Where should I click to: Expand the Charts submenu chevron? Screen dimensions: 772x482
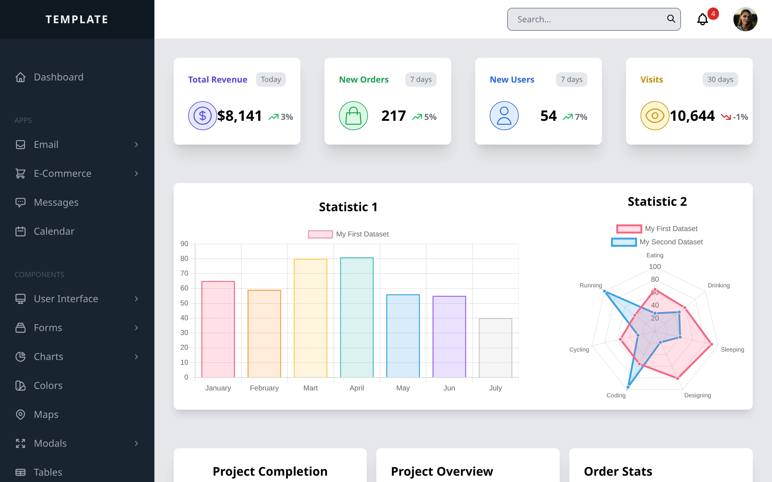tap(137, 356)
